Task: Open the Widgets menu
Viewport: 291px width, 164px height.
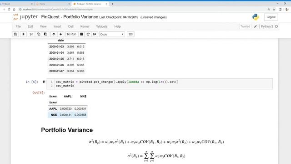Action: click(102, 26)
